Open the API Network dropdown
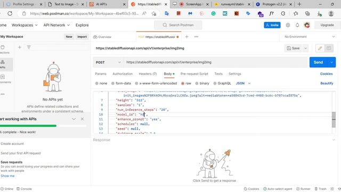 [x=56, y=25]
